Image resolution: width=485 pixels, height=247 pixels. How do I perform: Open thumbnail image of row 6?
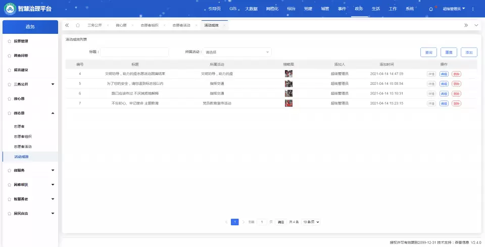click(288, 93)
